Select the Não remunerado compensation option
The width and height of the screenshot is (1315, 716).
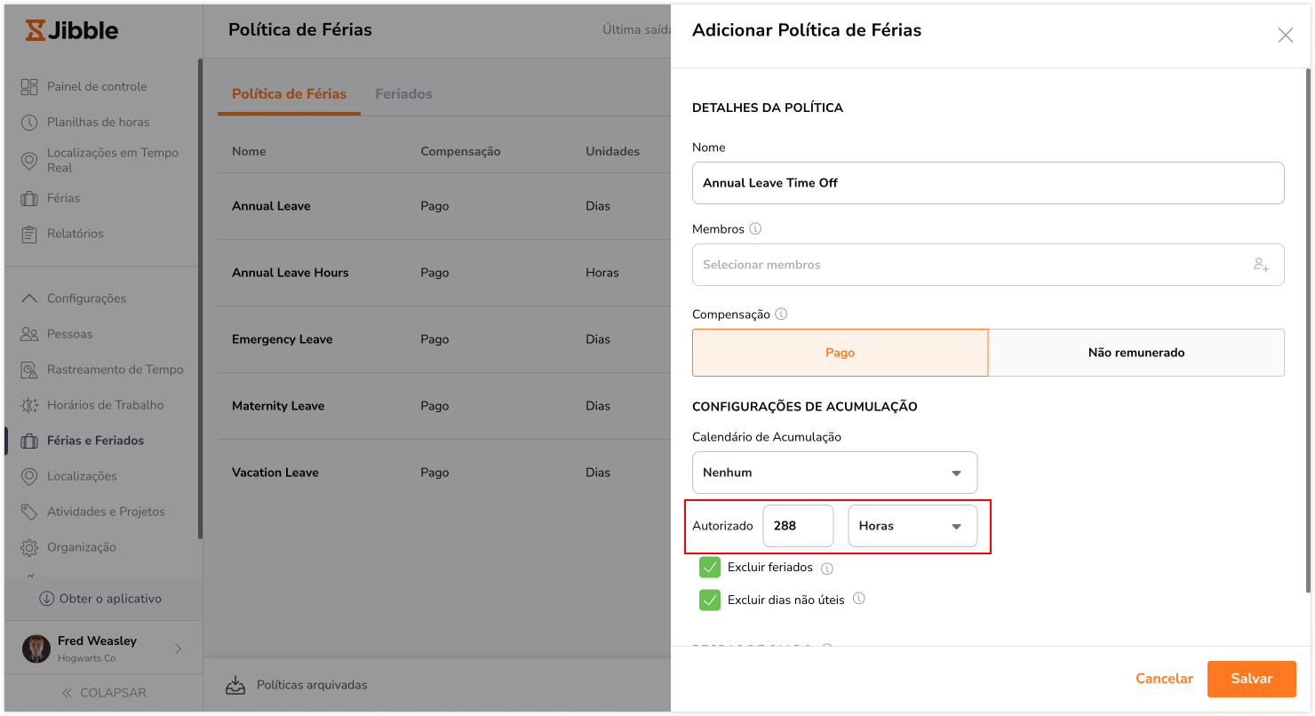click(1136, 353)
